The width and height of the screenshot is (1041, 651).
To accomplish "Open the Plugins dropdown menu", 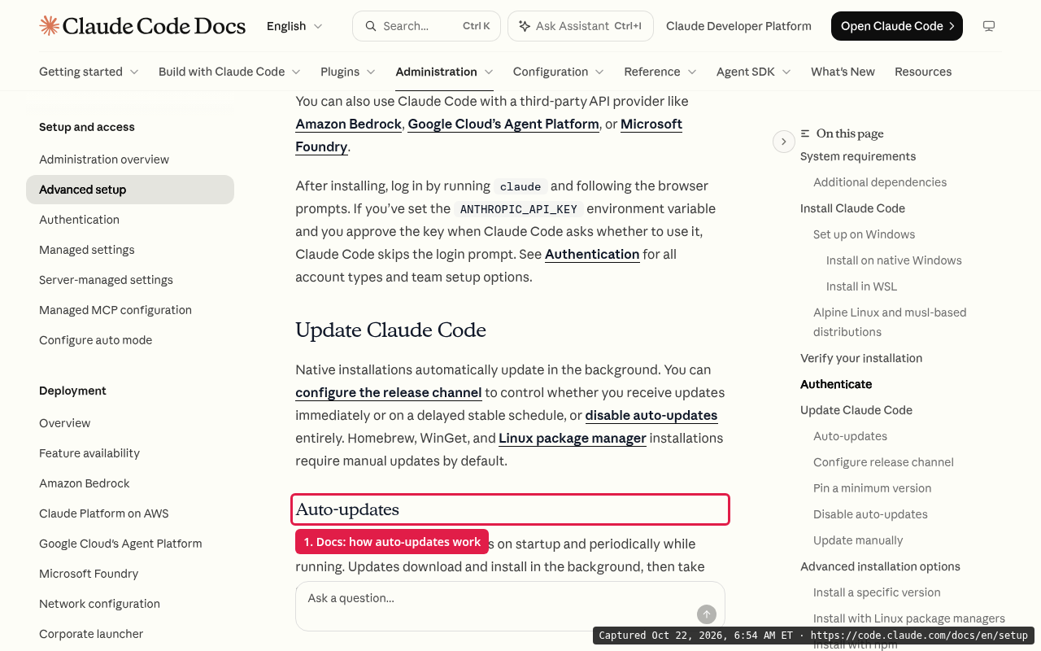I will pyautogui.click(x=348, y=72).
